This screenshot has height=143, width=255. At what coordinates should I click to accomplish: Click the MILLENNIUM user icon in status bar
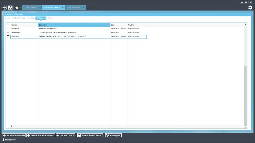3,140
